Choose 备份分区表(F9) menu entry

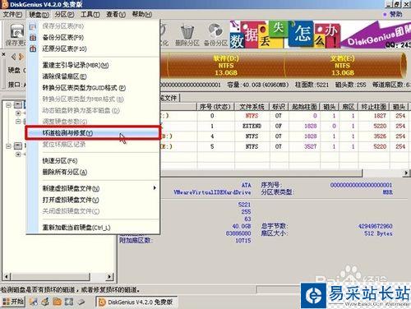point(93,37)
